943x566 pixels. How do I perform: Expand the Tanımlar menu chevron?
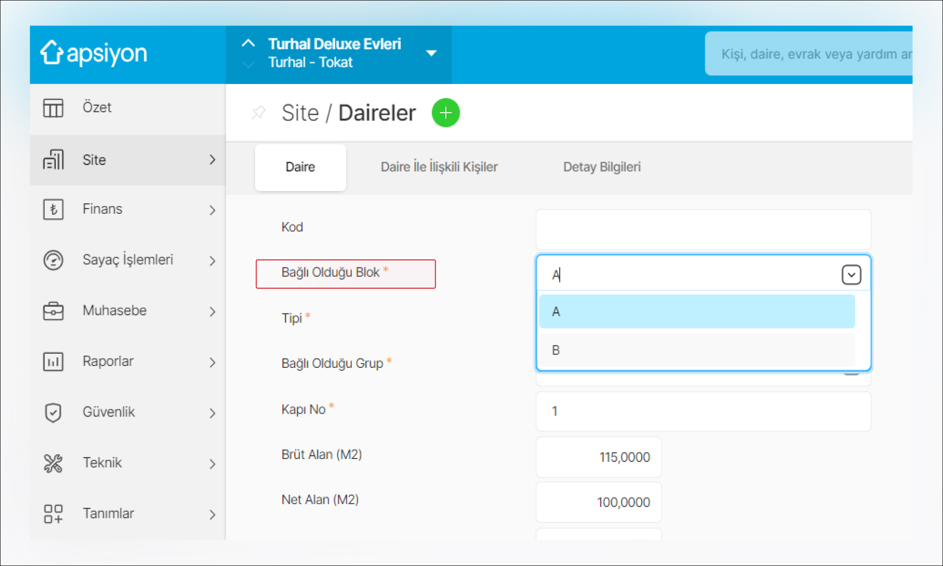(212, 514)
